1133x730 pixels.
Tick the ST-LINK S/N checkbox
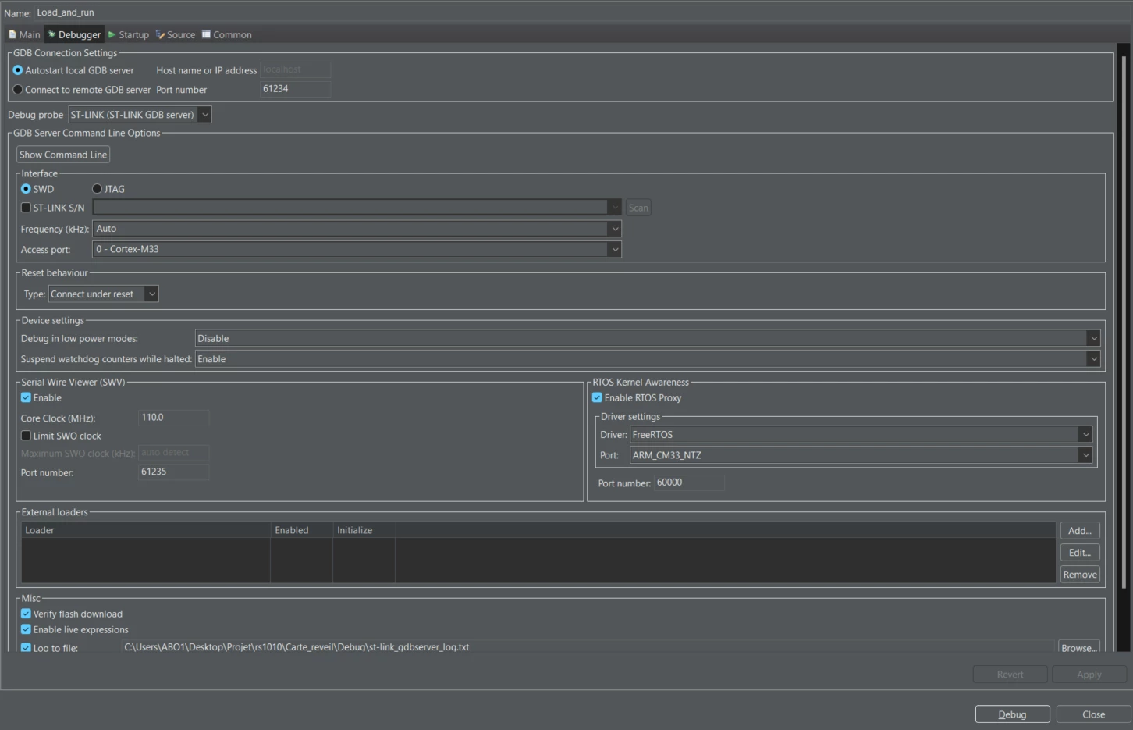tap(26, 208)
